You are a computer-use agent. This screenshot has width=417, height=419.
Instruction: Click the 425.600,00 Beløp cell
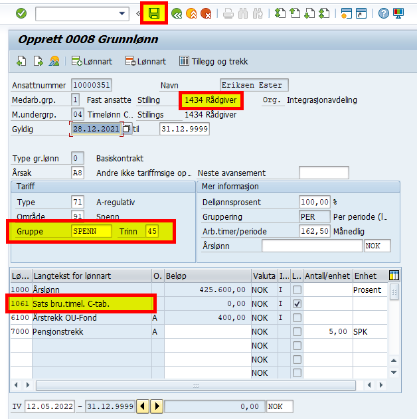(208, 290)
